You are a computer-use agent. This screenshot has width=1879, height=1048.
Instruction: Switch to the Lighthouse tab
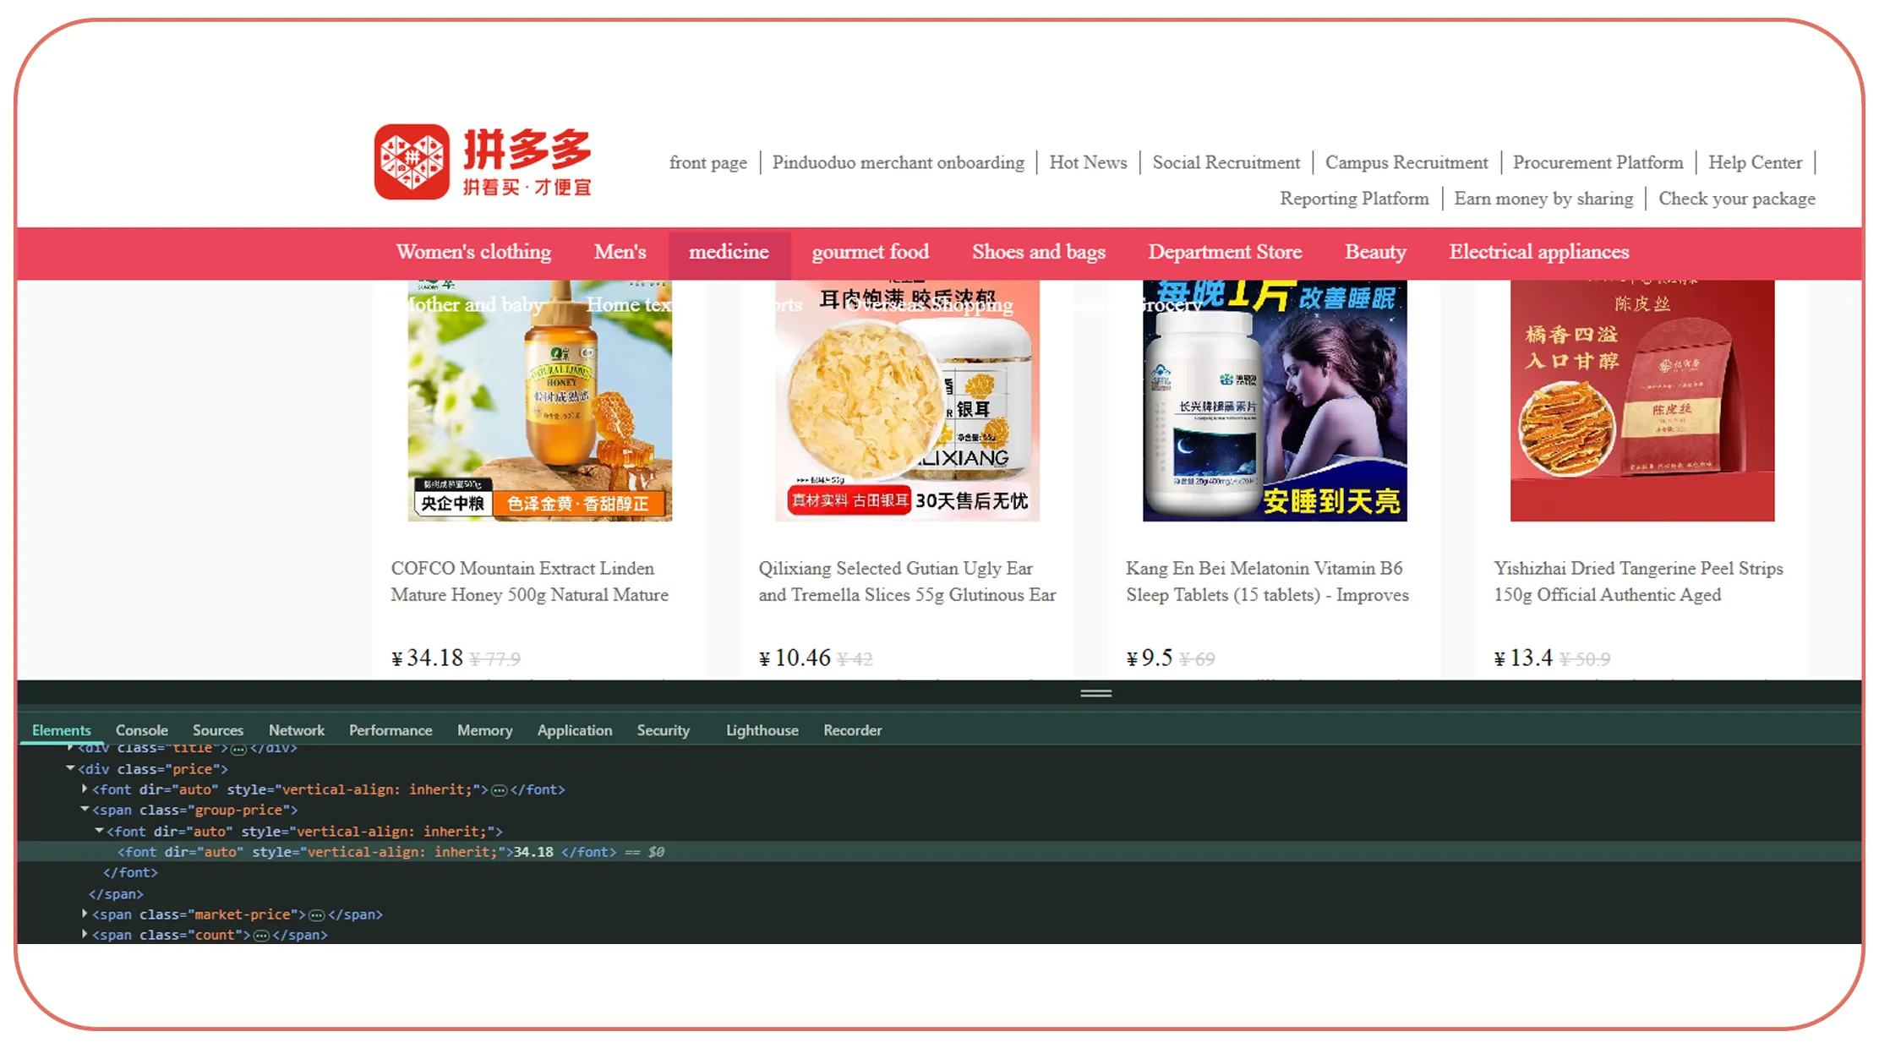[x=762, y=730]
